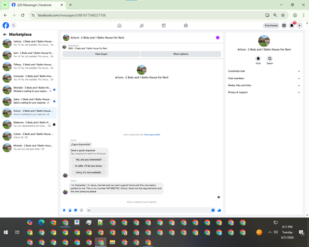Screen dimensions: 309x247
Task: Open new browser tab plus button
Action: (x=70, y=5)
